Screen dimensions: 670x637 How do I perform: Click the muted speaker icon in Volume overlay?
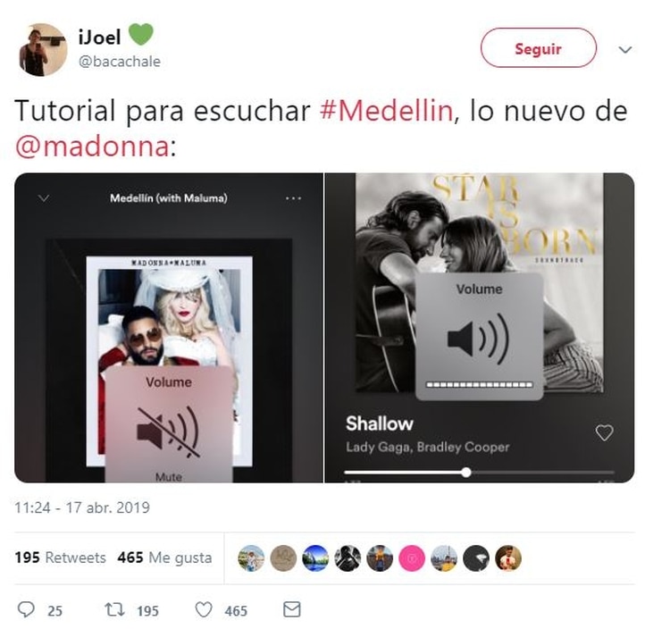[168, 432]
